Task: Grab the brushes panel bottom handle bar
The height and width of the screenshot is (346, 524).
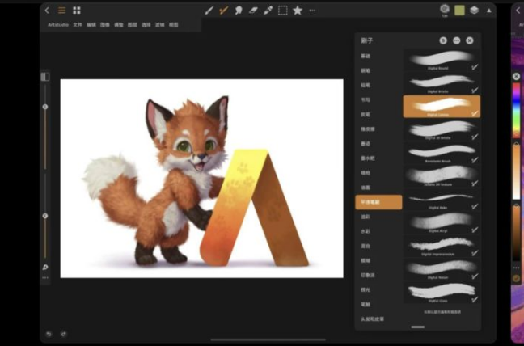Action: [418, 327]
